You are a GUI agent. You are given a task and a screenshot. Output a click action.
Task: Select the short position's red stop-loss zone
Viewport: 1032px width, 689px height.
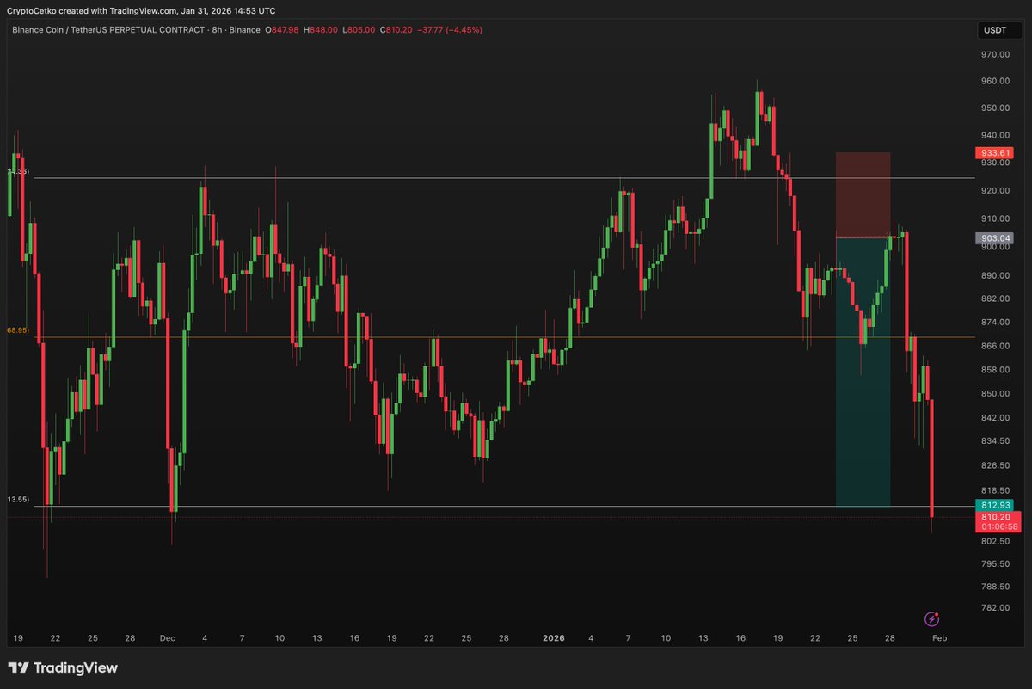(x=863, y=195)
